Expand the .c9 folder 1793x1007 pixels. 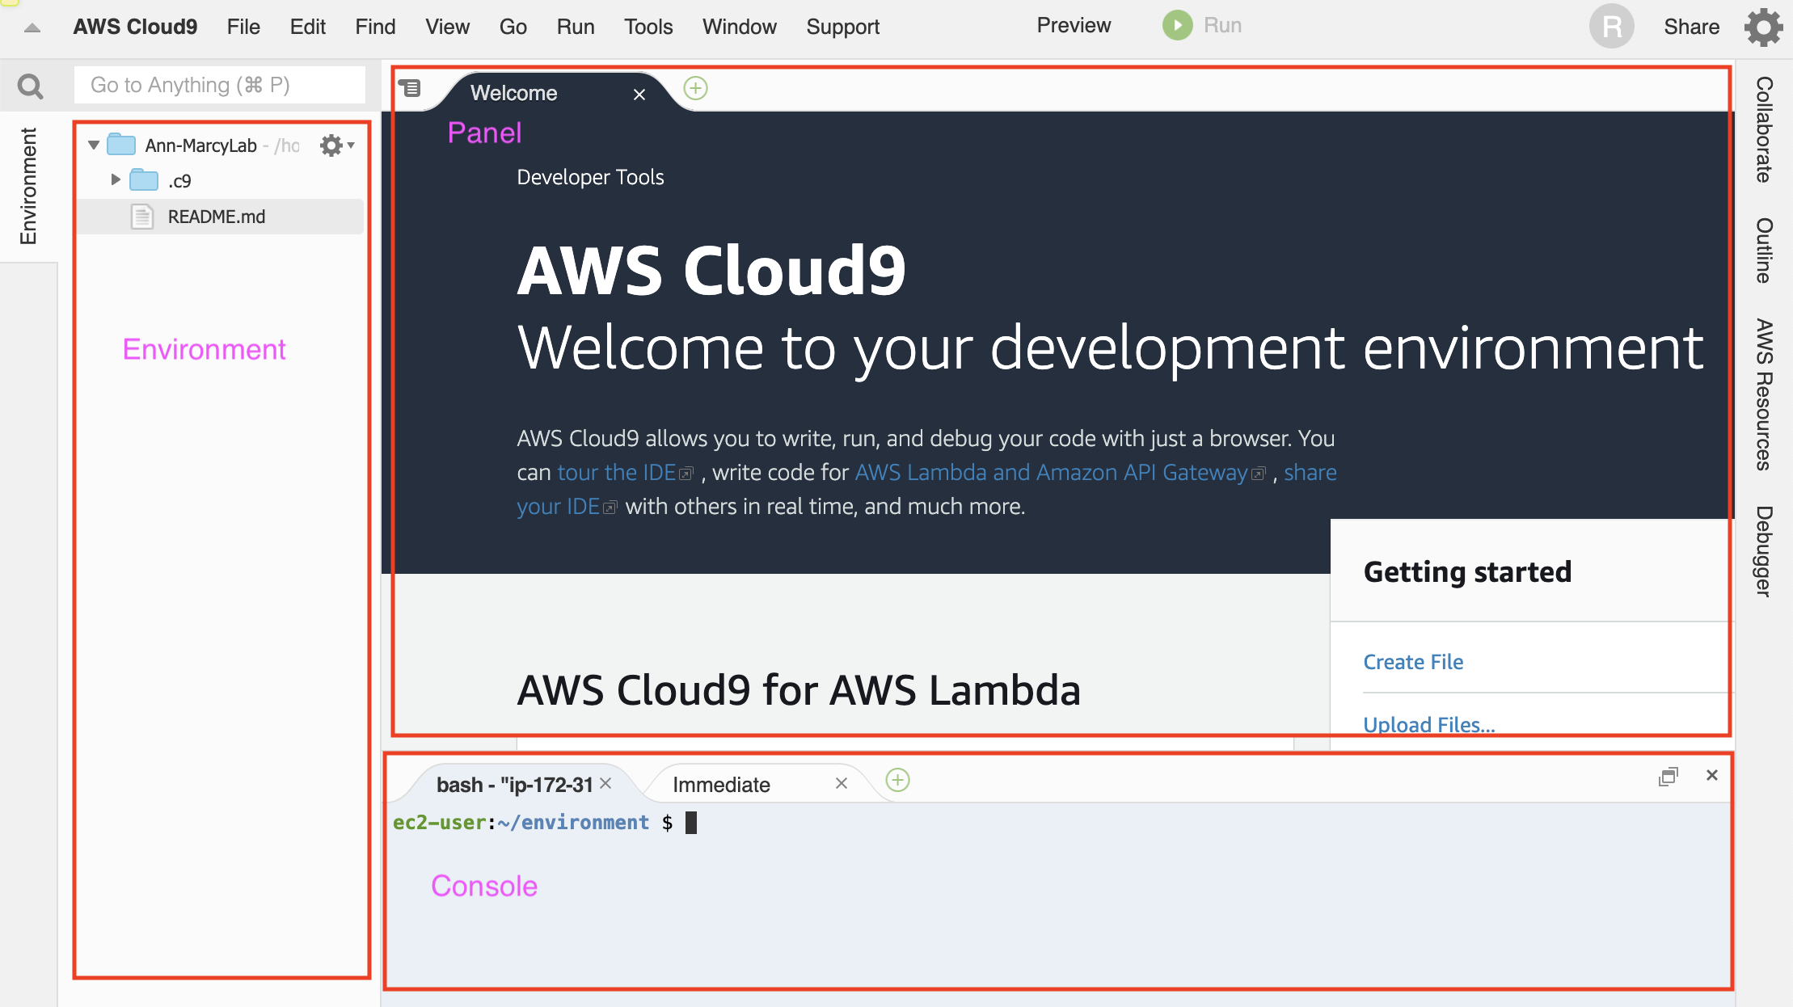click(116, 179)
